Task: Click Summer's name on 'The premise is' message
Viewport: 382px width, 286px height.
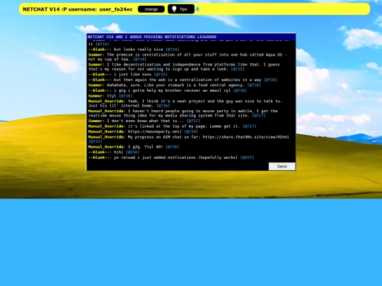Action: tap(96, 54)
